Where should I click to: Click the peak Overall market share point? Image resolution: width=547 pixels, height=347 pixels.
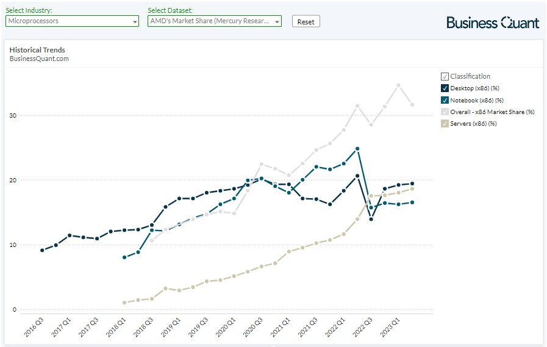coord(399,85)
